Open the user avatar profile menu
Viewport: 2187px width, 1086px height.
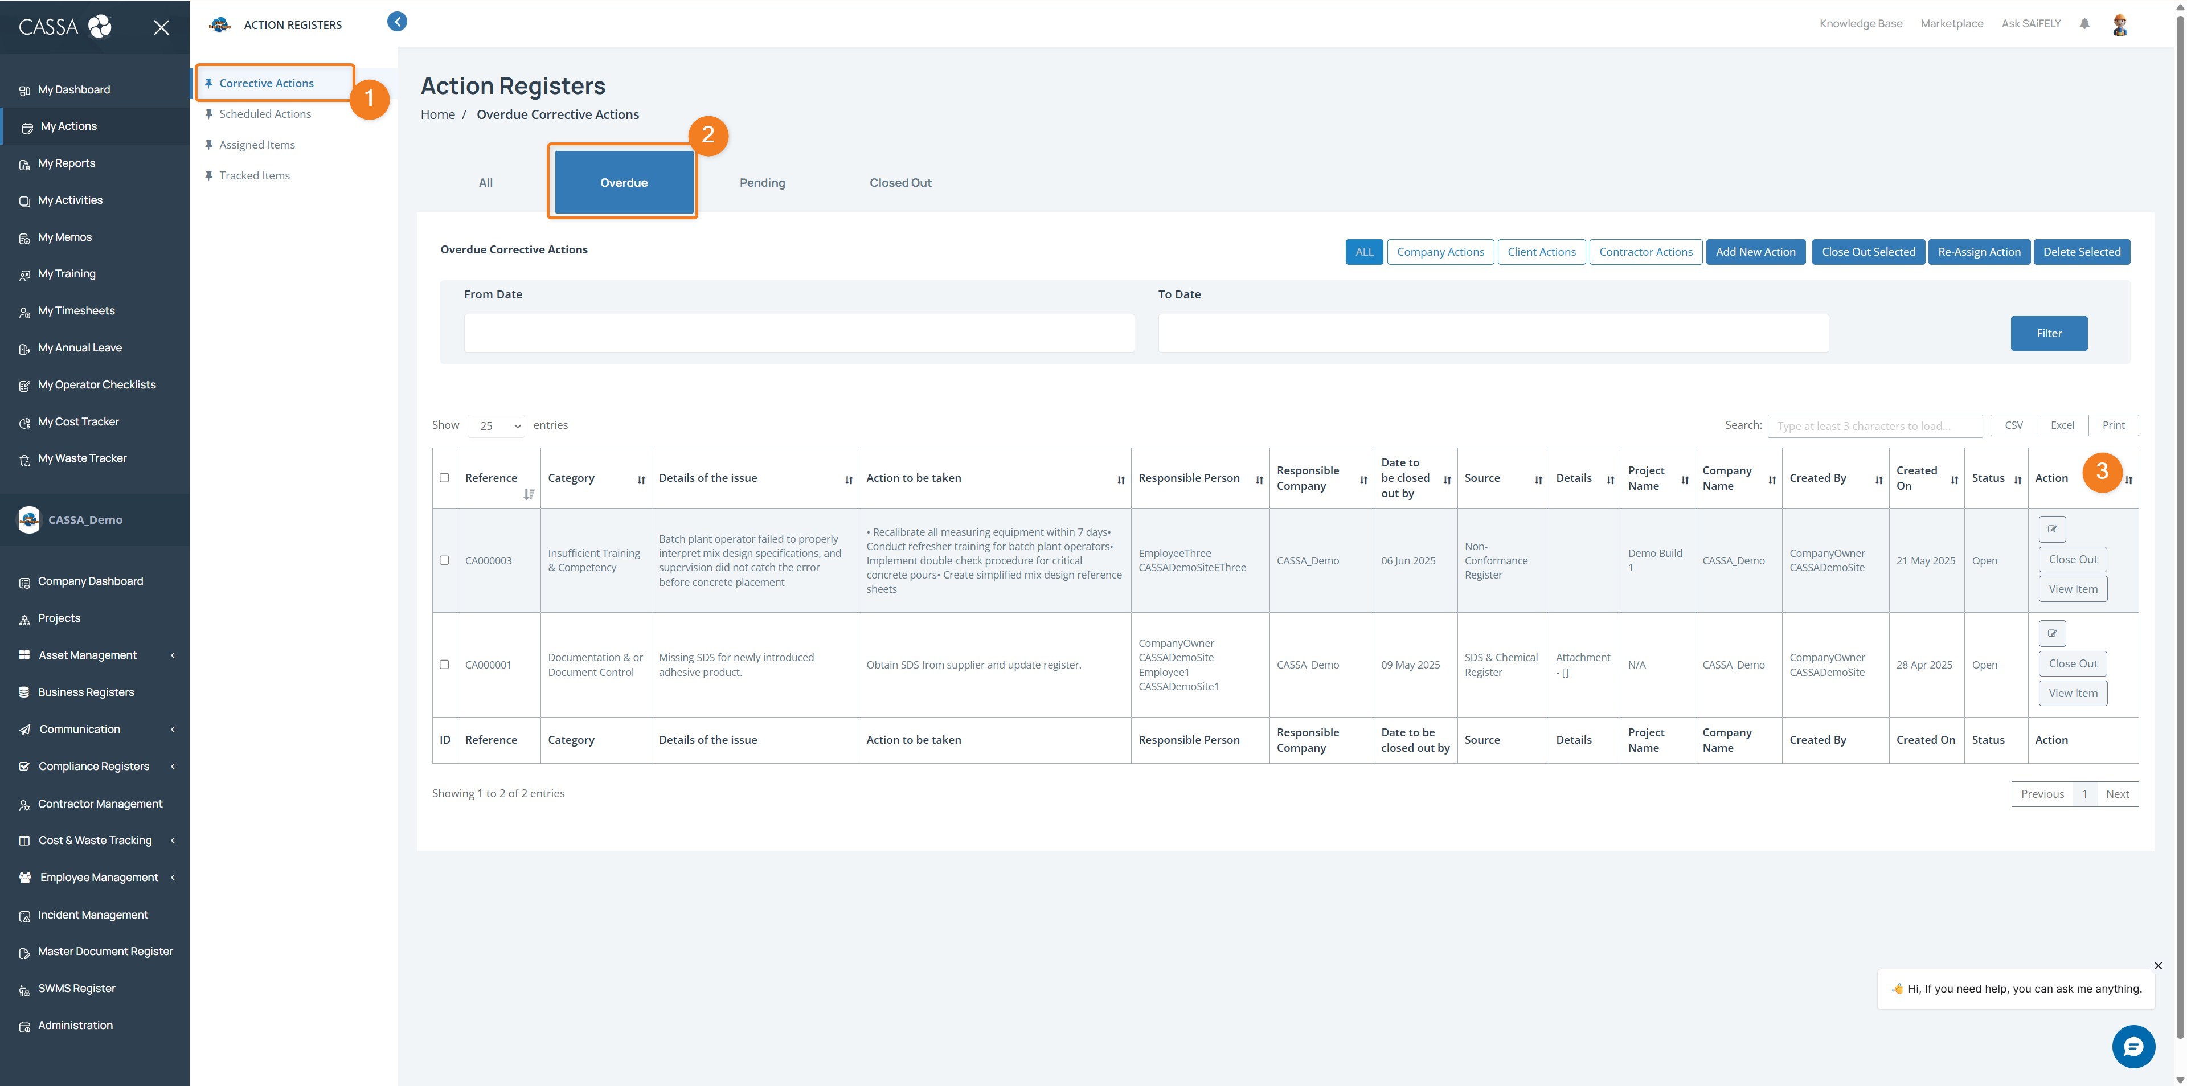click(2120, 24)
